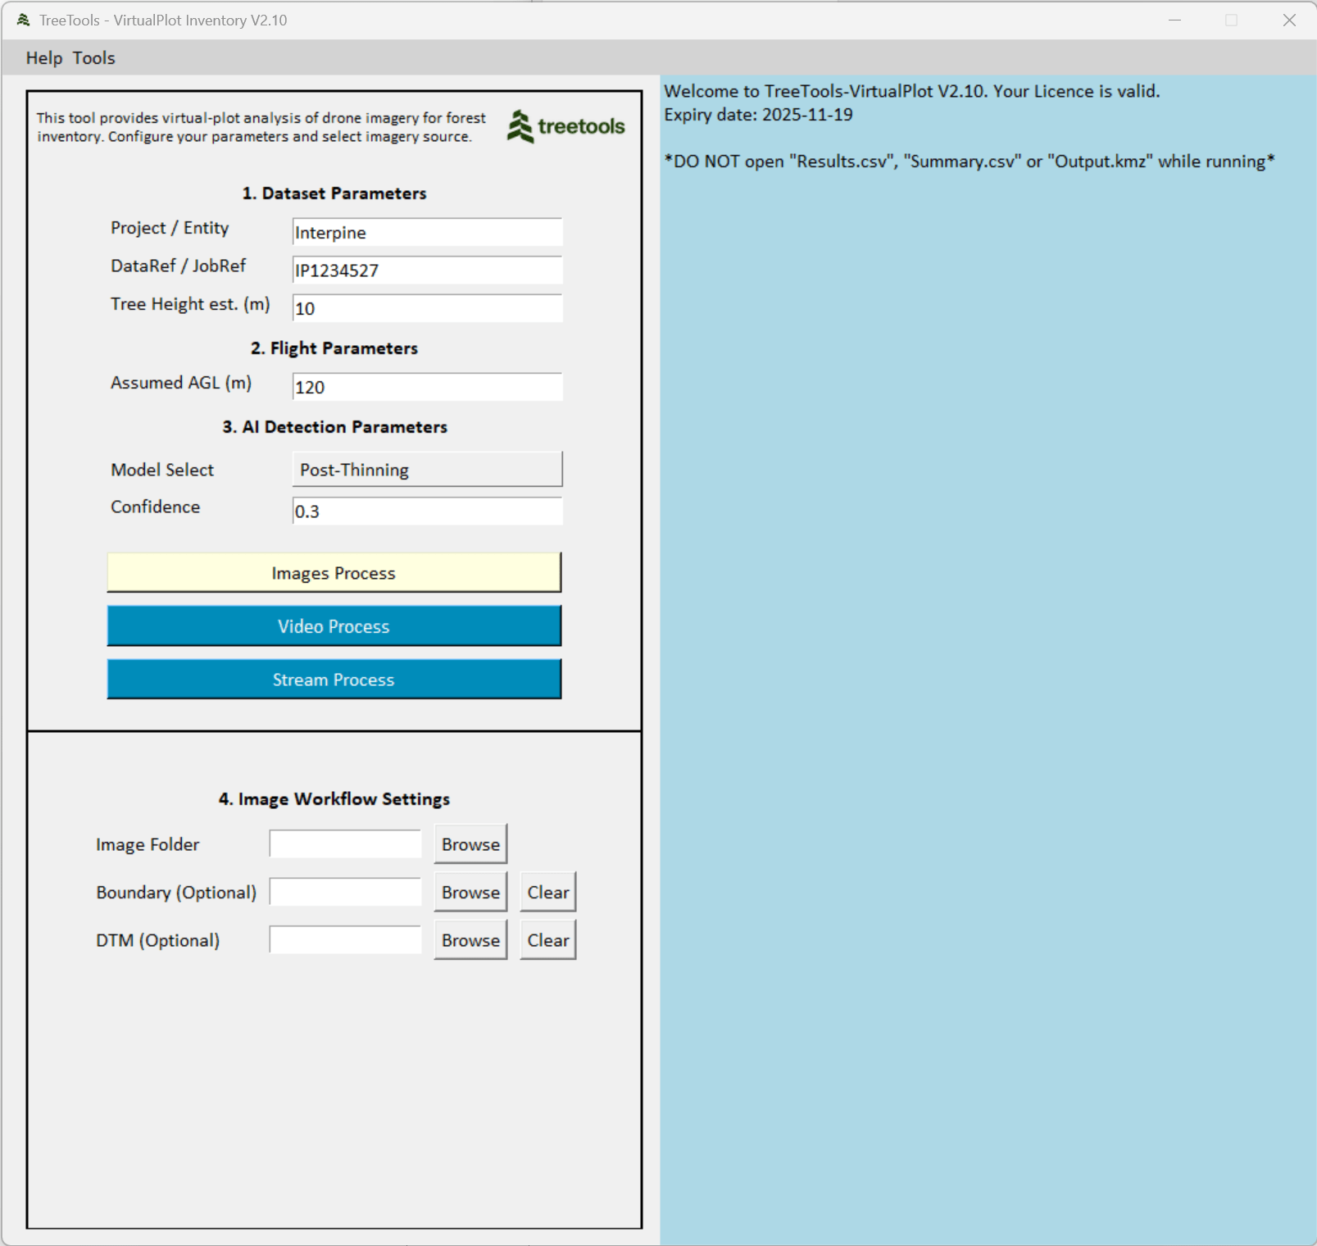Click the licence expiry date text
This screenshot has height=1246, width=1317.
(x=758, y=115)
